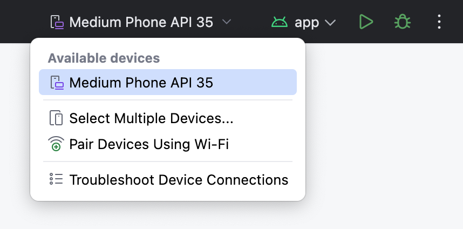
Task: Click empty toolbar space left of device selector
Action: 22,22
